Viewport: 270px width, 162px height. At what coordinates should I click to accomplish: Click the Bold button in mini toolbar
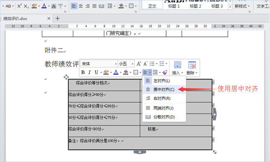coord(83,72)
